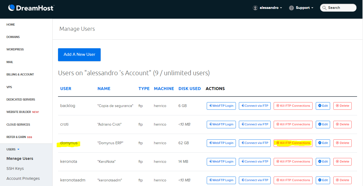The width and height of the screenshot is (363, 186).
Task: Click X icon in keronotaadm's Kill FTP Connections
Action: tap(278, 180)
